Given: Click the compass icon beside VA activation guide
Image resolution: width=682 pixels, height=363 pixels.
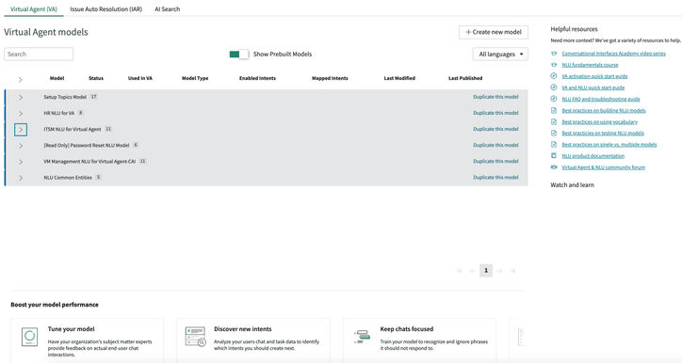Looking at the screenshot, I should [x=554, y=76].
